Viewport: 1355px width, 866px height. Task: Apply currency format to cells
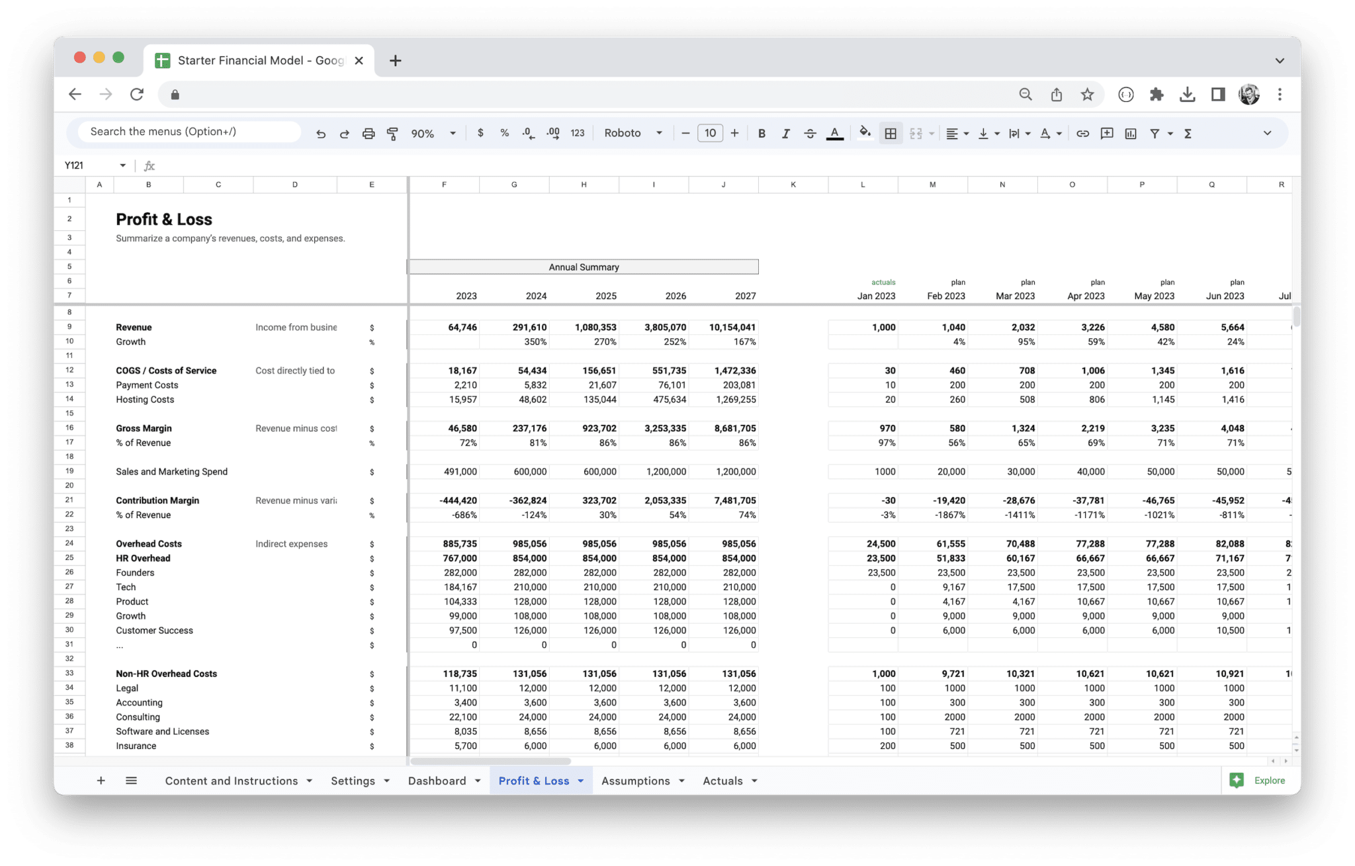tap(480, 133)
